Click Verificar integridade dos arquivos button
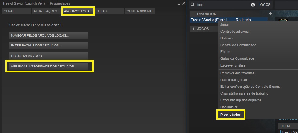The height and width of the screenshot is (133, 298). click(x=49, y=66)
